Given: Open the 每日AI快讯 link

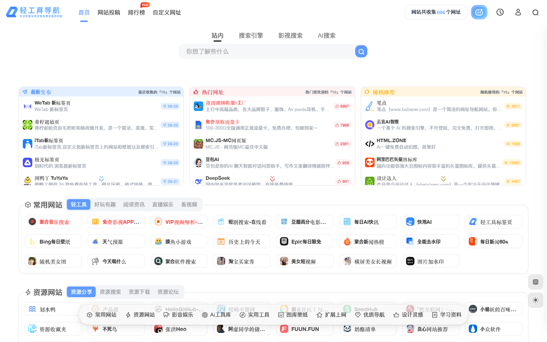Looking at the screenshot, I should click(368, 222).
